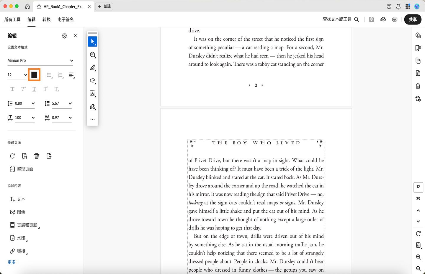Switch to the 转换 tab

click(x=46, y=19)
